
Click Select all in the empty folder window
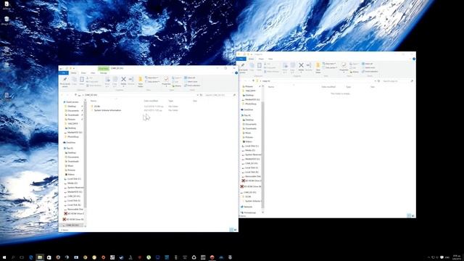click(x=368, y=64)
